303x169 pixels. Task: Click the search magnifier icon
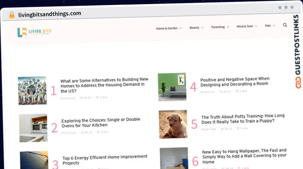285,25
